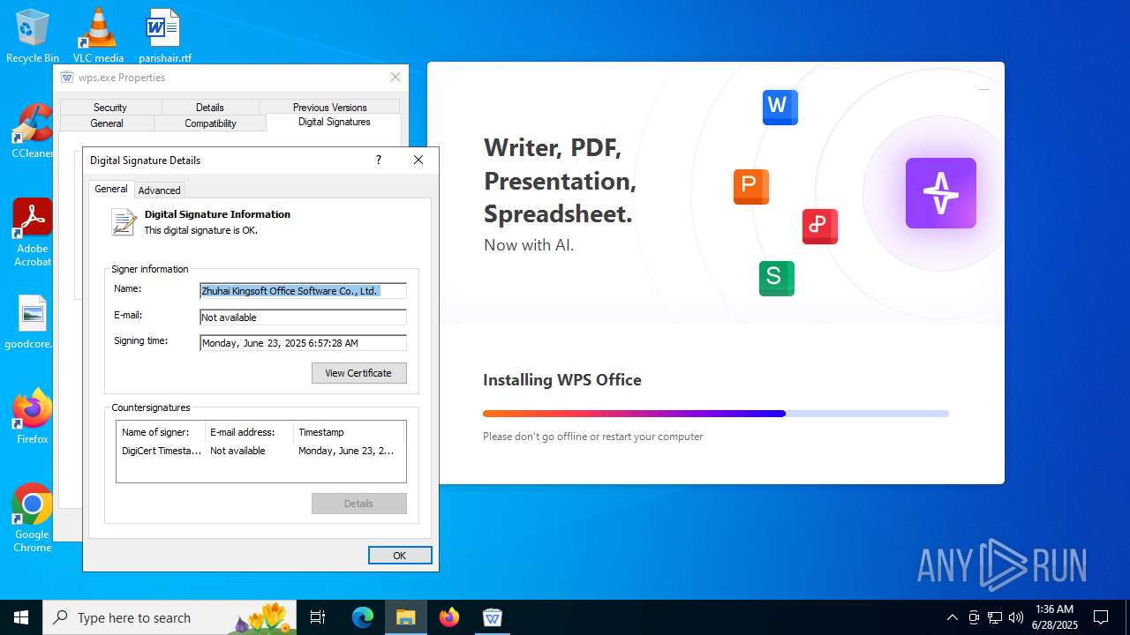The width and height of the screenshot is (1130, 635).
Task: Click the digital signature certificate icon
Action: click(x=124, y=222)
